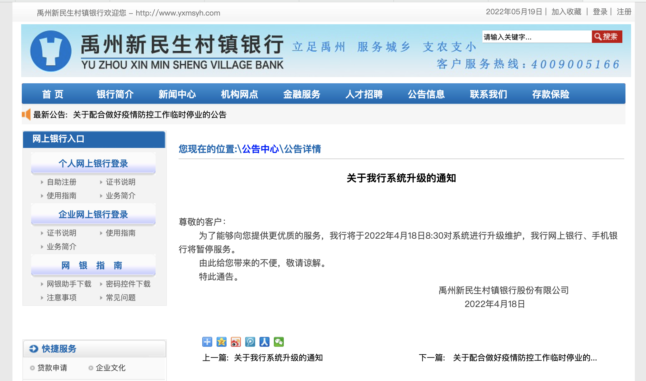Share to Renren icon
The image size is (646, 381).
tap(264, 342)
